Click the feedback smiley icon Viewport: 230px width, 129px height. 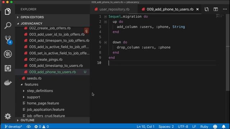pyautogui.click(x=215, y=126)
